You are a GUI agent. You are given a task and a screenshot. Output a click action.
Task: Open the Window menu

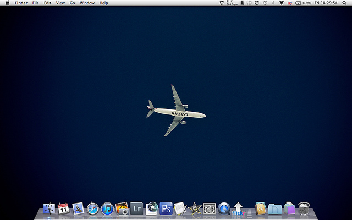(x=87, y=3)
